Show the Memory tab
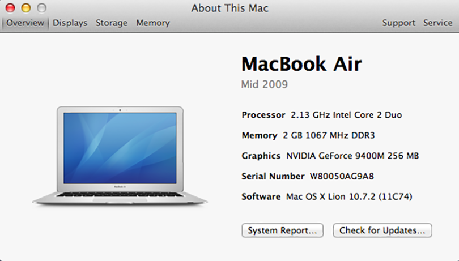 coord(153,23)
